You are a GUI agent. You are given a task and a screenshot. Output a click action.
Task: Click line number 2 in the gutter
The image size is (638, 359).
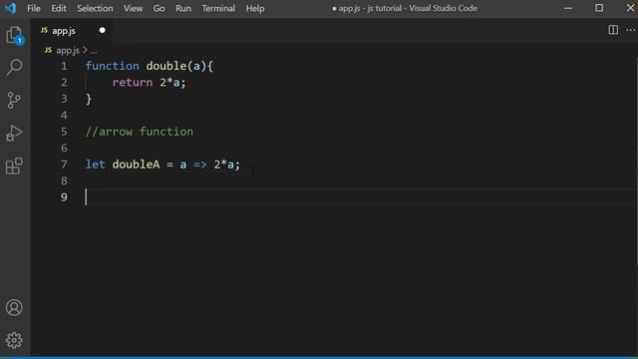pyautogui.click(x=64, y=83)
